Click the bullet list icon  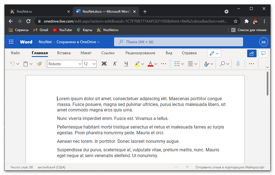click(177, 64)
